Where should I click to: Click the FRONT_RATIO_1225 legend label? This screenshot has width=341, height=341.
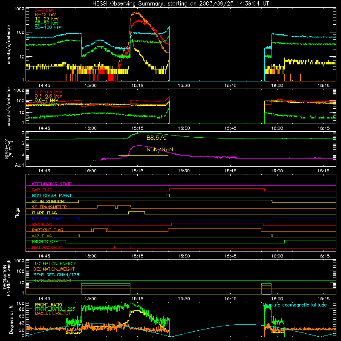point(55,309)
